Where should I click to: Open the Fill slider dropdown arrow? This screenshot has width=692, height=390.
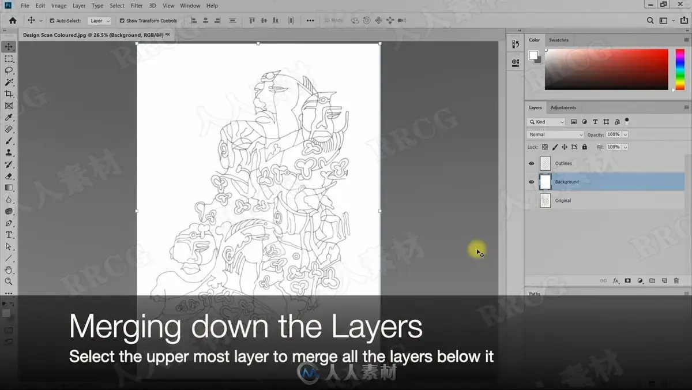[x=626, y=147]
